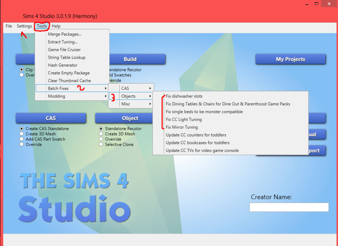Open the File menu
Screen dimensions: 338x246
point(8,26)
